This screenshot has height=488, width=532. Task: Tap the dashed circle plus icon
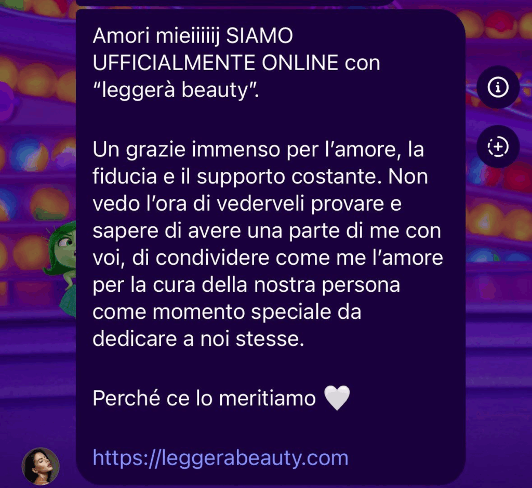(498, 147)
